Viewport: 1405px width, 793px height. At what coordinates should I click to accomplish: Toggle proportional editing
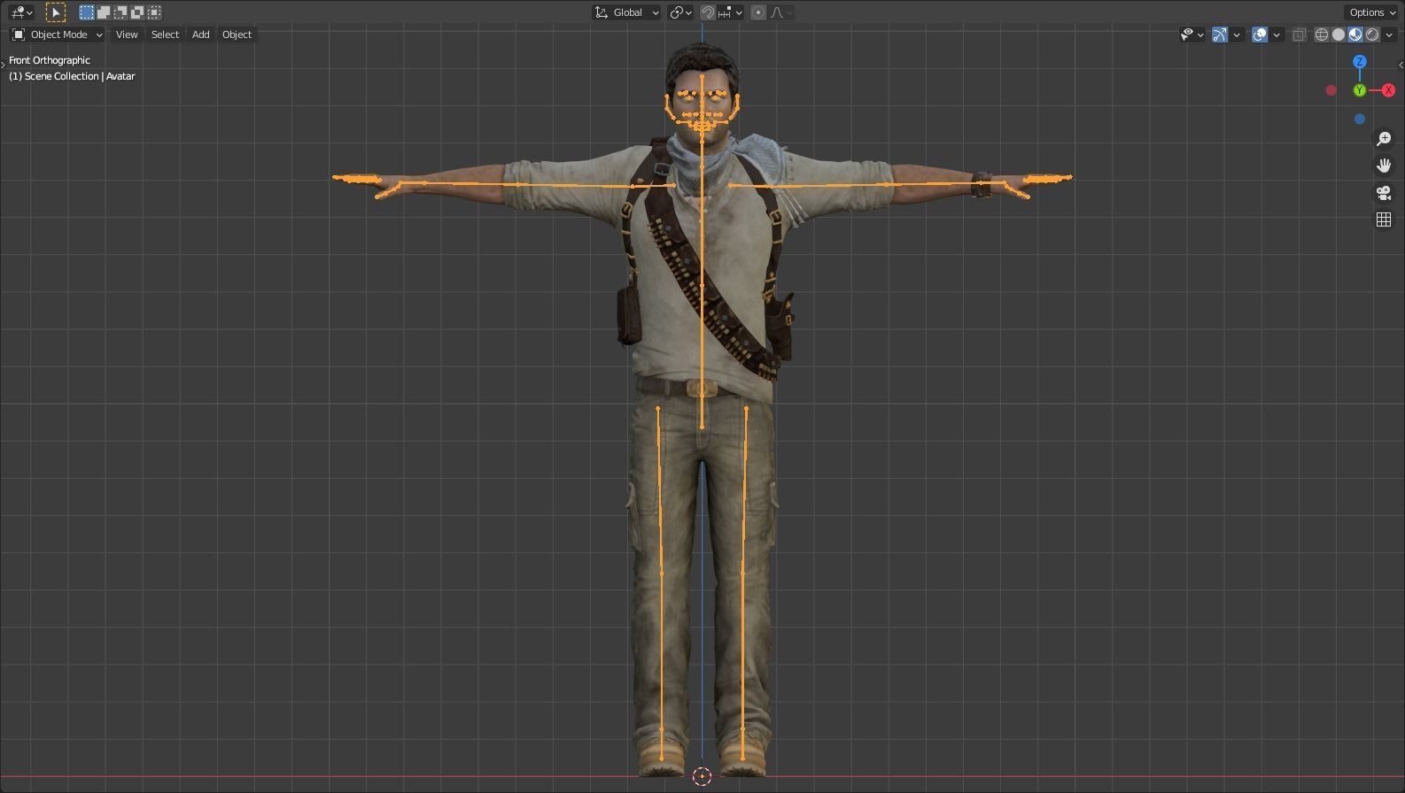758,12
